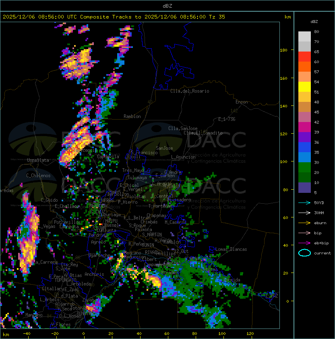
Task: Click the 'Lomas_Blancas' map label
Action: (x=231, y=249)
